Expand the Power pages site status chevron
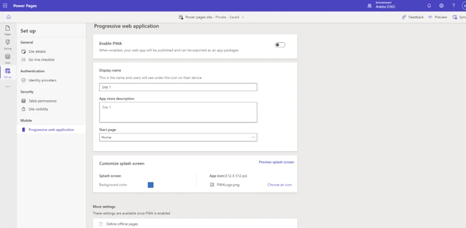 point(243,17)
